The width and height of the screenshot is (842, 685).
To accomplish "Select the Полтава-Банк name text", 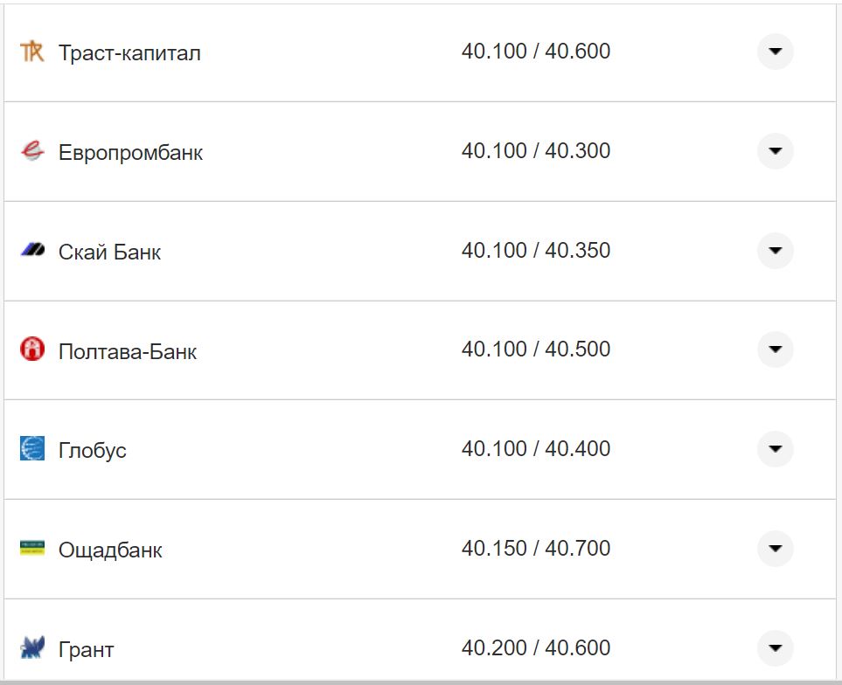I will 128,352.
